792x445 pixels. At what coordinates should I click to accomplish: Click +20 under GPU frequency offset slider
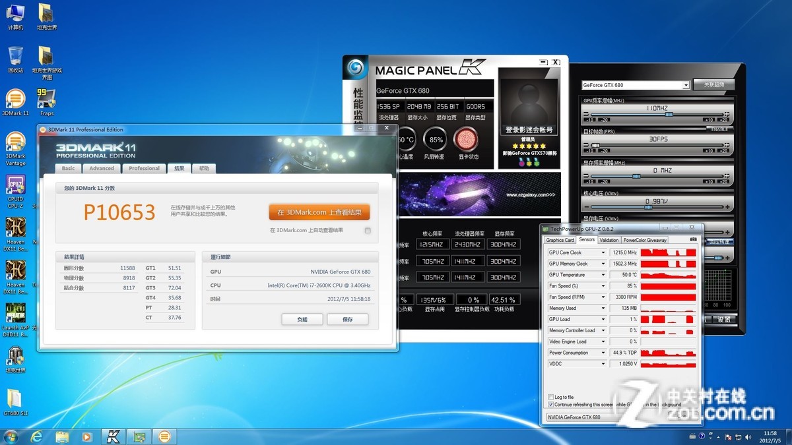click(x=723, y=120)
